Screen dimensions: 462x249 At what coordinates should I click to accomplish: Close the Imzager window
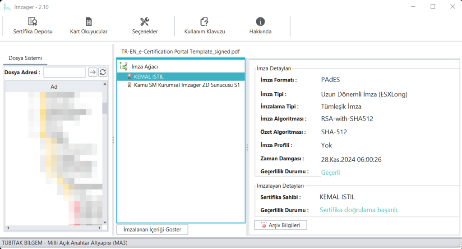pos(453,6)
